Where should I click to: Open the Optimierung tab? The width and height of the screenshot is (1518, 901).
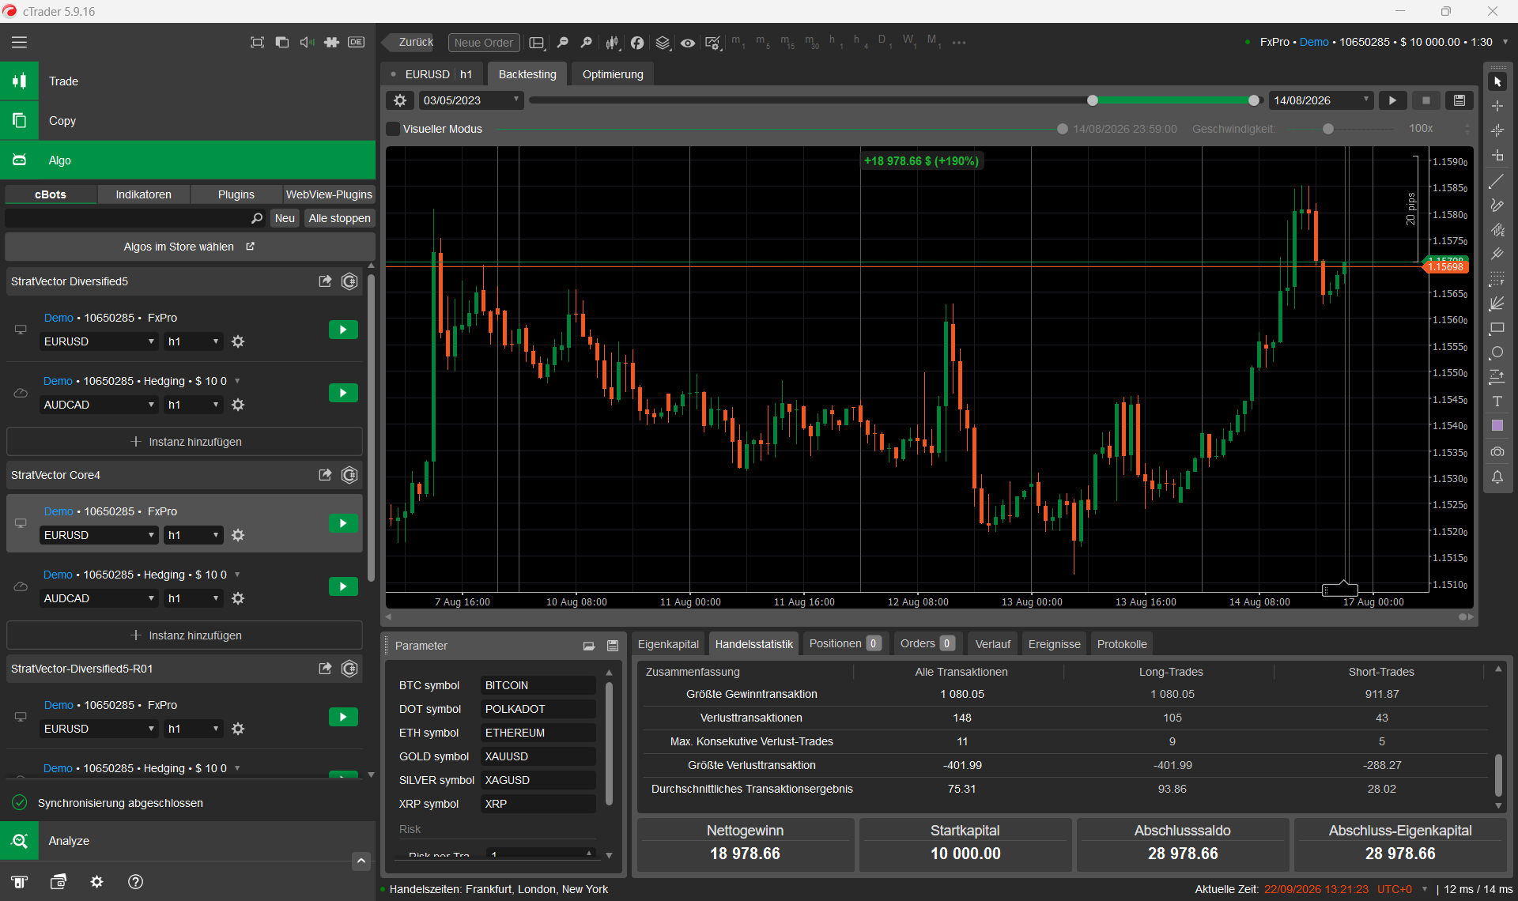[613, 74]
